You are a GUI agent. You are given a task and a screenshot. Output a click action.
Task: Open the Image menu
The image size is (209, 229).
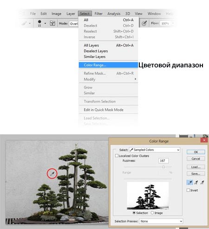(56, 13)
